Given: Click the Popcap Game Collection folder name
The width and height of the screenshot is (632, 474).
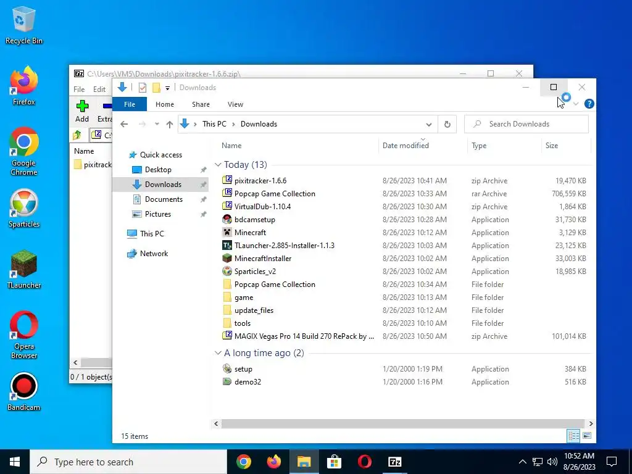Looking at the screenshot, I should 275,284.
